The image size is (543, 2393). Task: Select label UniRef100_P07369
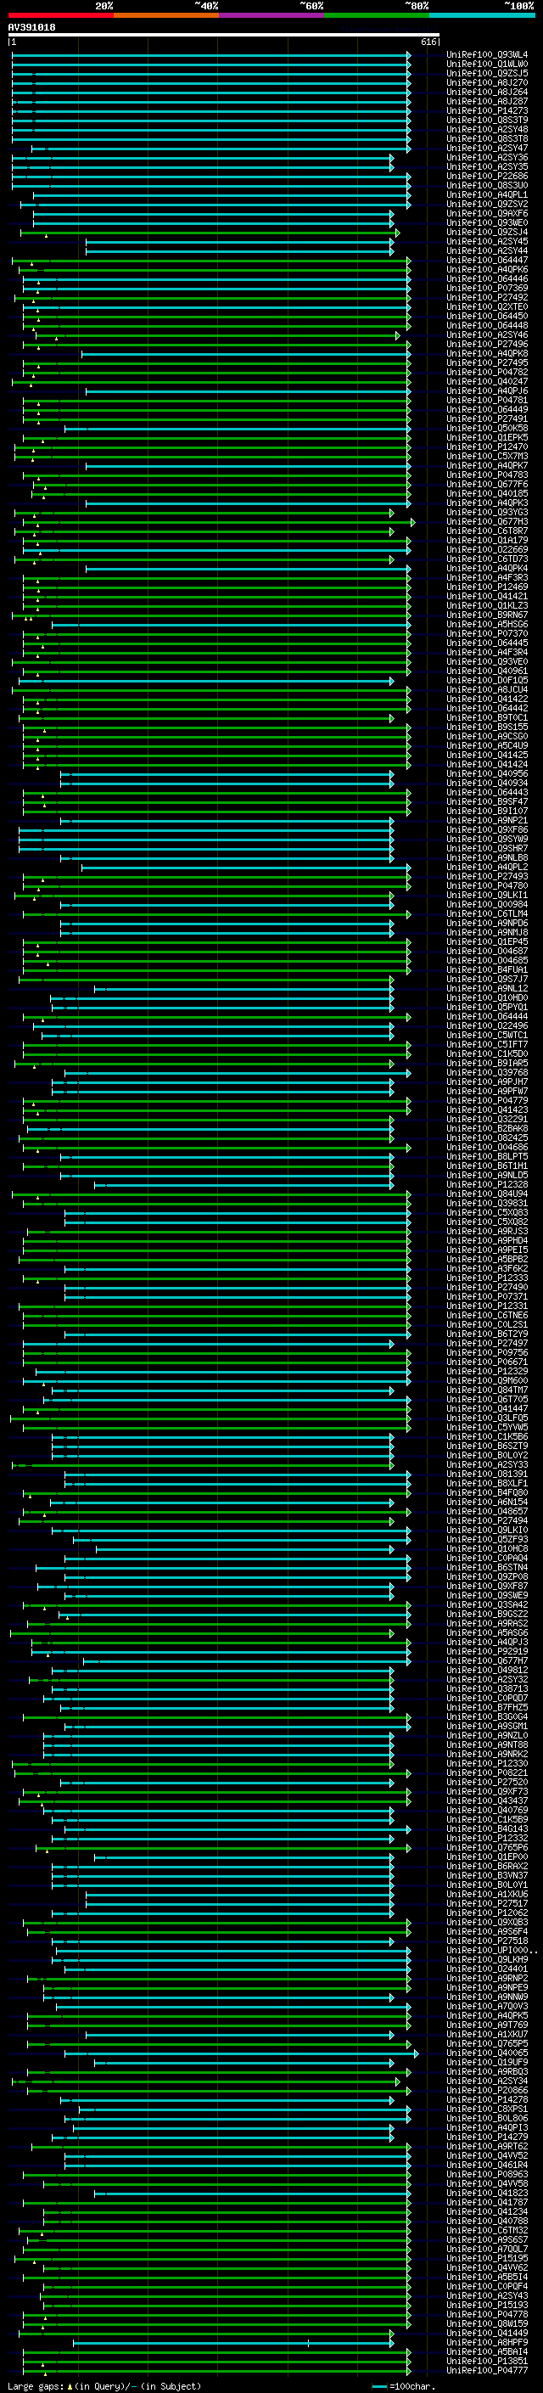[487, 289]
